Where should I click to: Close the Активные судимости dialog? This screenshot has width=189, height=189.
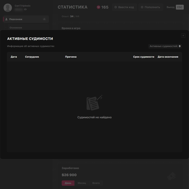[183, 36]
